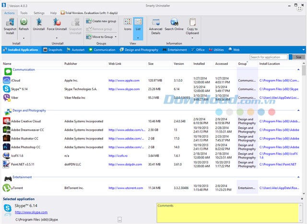307x224 pixels.
Task: Click Create new group
Action: [103, 22]
